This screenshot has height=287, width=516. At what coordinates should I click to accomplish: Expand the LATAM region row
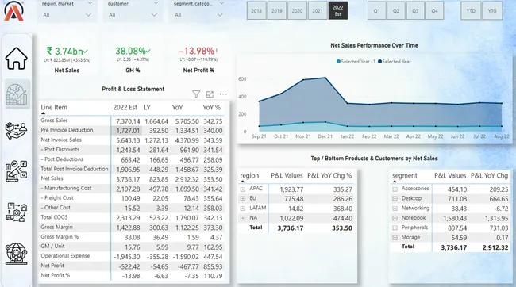point(243,209)
